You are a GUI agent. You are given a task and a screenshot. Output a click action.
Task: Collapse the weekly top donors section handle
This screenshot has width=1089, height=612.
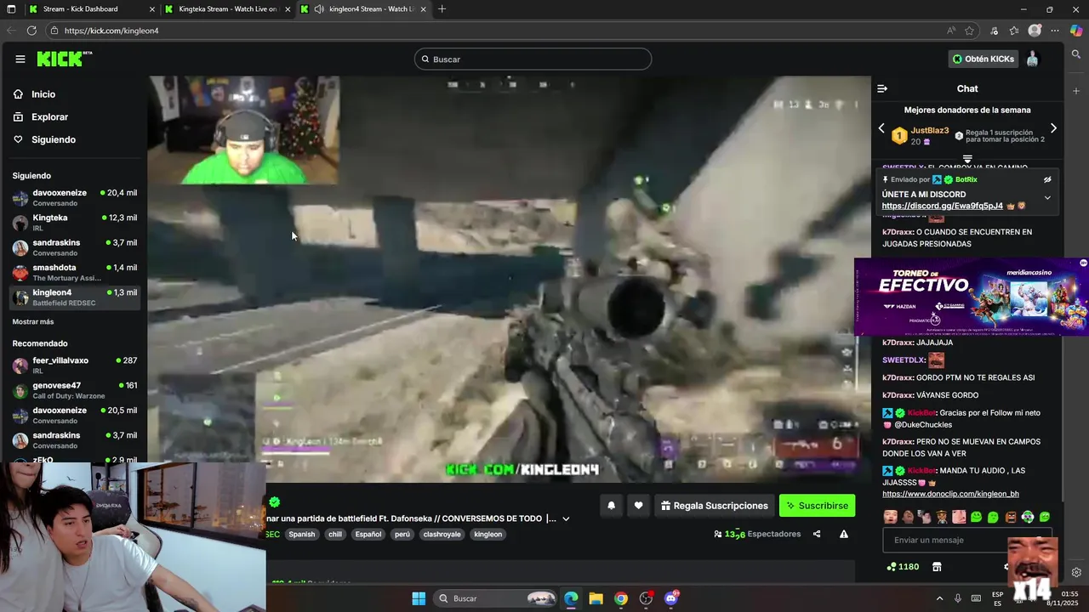967,159
